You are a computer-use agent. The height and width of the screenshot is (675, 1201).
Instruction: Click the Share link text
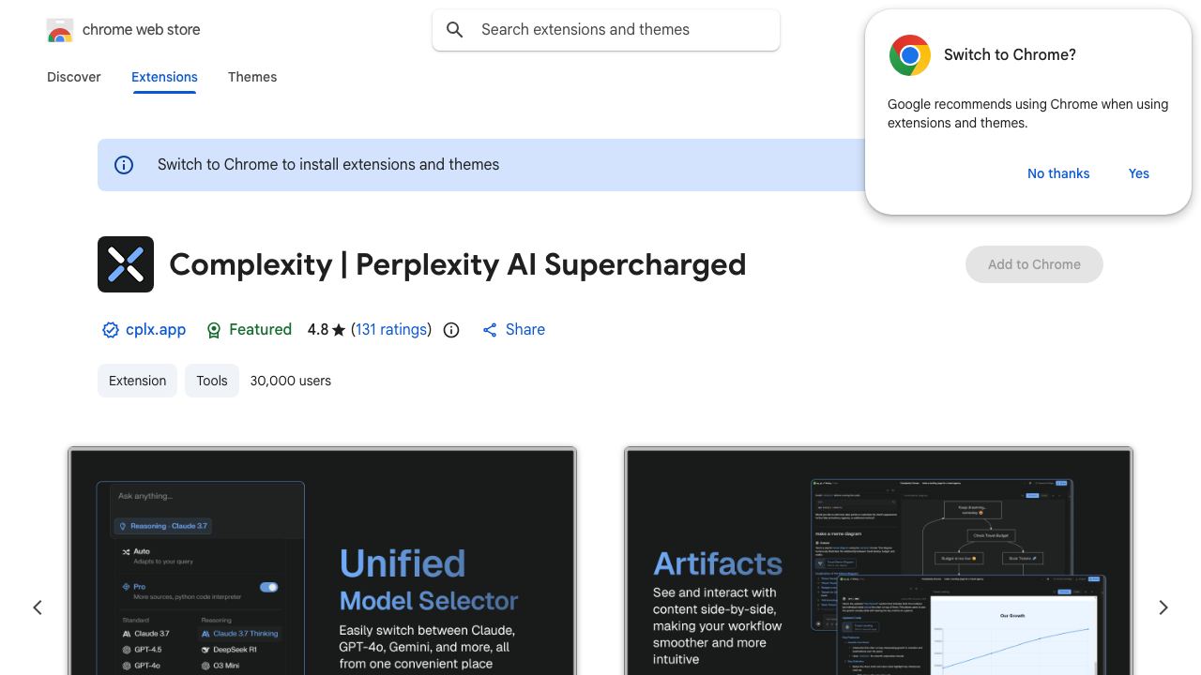point(525,330)
